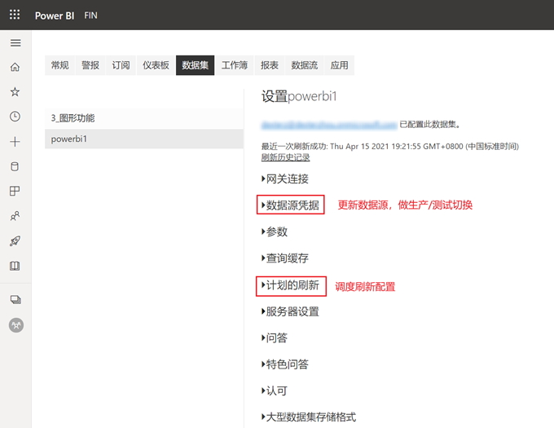Click the current workspace avatar icon
This screenshot has width=554, height=428.
pos(16,325)
